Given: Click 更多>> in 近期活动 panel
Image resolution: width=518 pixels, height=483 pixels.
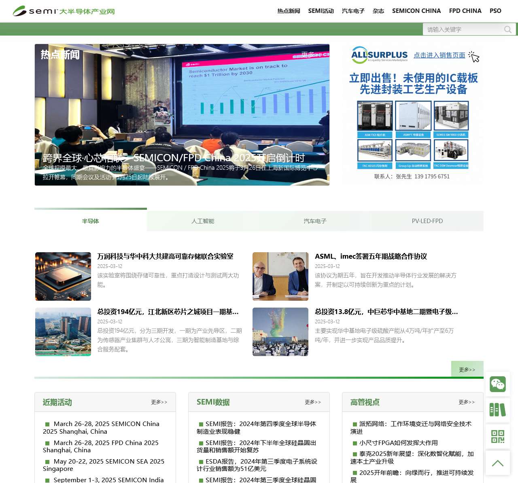Looking at the screenshot, I should (159, 402).
